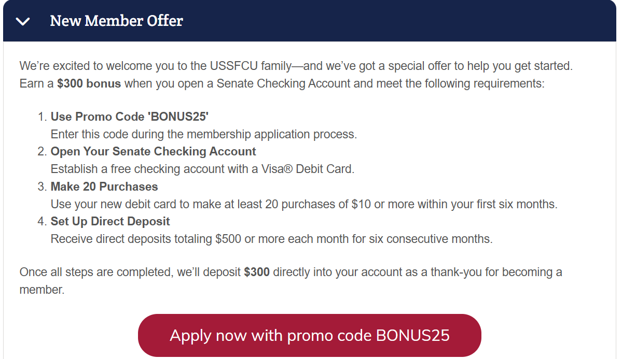Click list number 1 marker
This screenshot has height=359, width=622.
(x=42, y=117)
